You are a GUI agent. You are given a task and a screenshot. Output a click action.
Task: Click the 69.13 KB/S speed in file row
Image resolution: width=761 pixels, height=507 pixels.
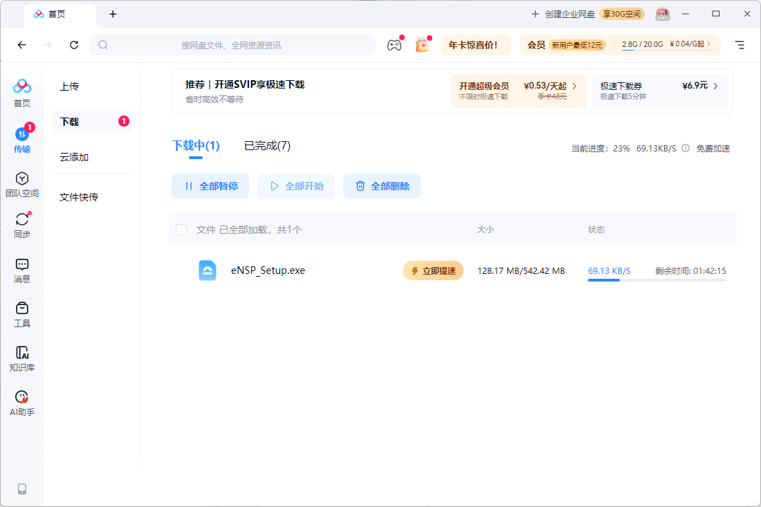click(x=609, y=270)
